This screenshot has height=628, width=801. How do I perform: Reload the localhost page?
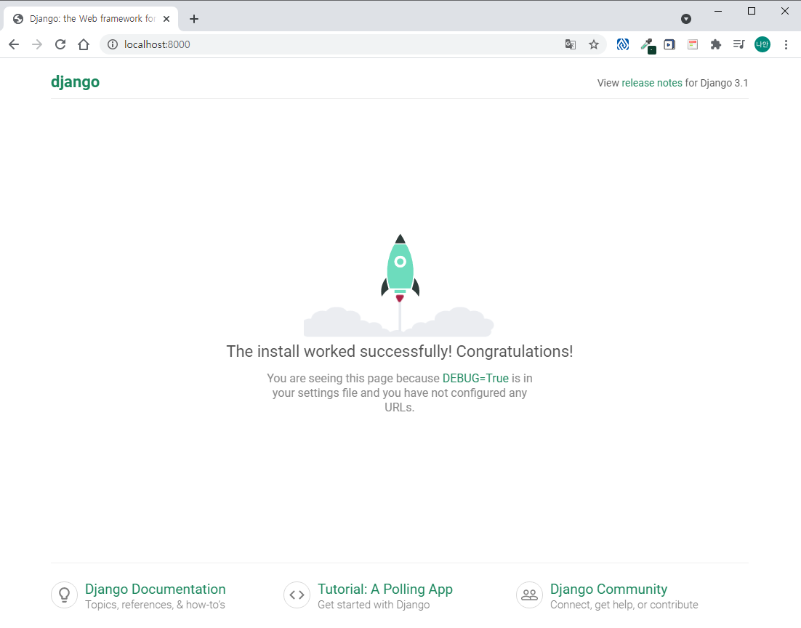[60, 44]
